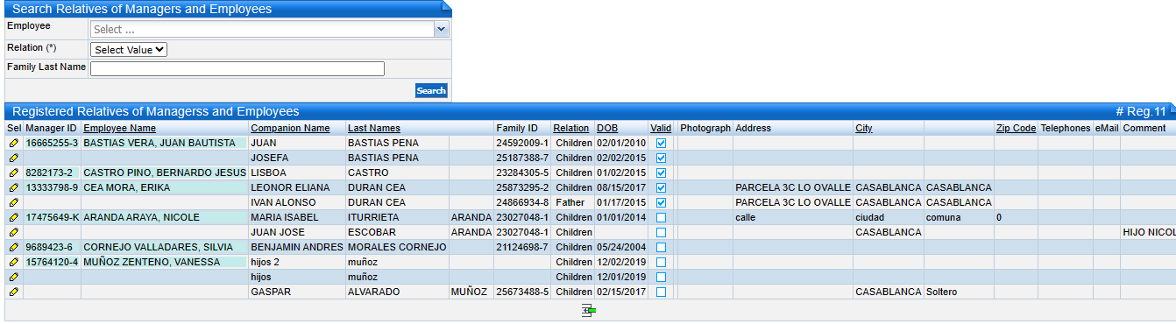Toggle Valid checkbox for MARIA ISABEL
This screenshot has height=324, width=1176.
point(662,217)
